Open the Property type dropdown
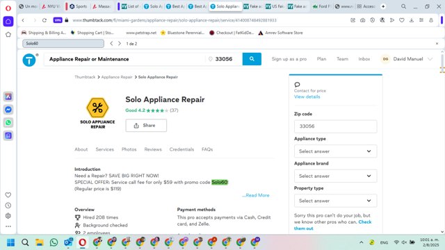Screen dimensions: 445x250 point(335,201)
